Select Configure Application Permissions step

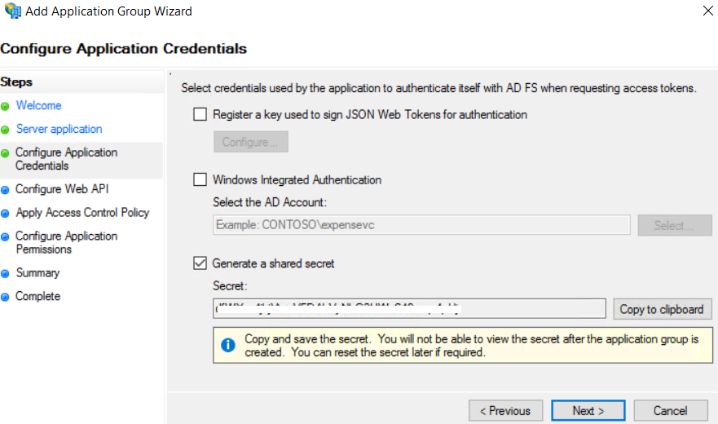[66, 242]
